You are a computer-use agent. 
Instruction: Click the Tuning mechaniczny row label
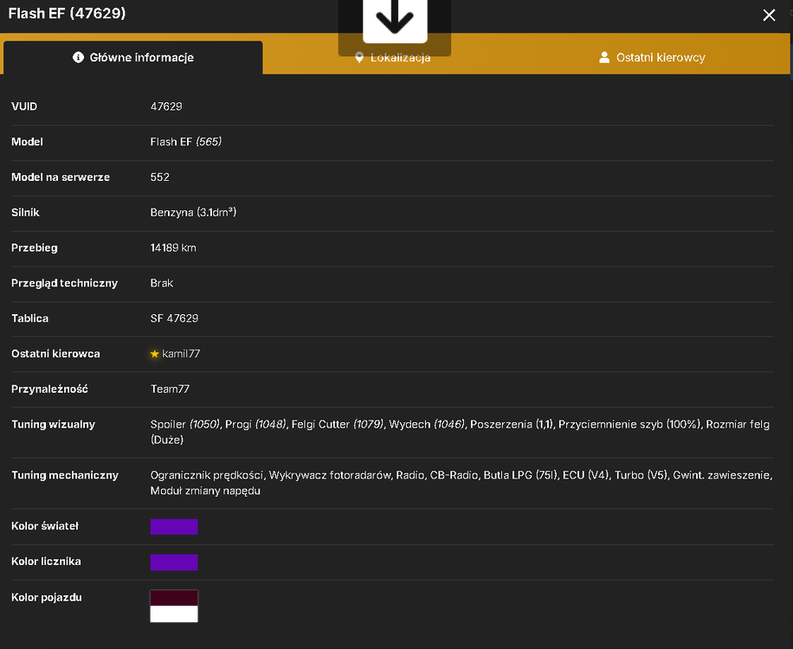[65, 476]
